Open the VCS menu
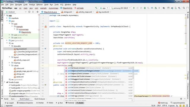Screen dimensions: 190x107 tap(62, 5)
